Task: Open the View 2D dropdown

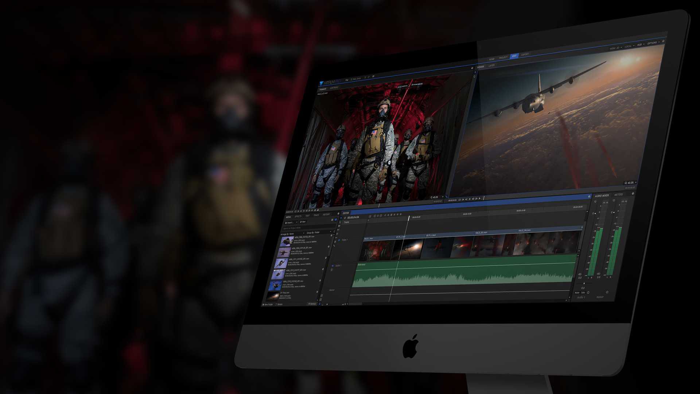Action: click(615, 48)
